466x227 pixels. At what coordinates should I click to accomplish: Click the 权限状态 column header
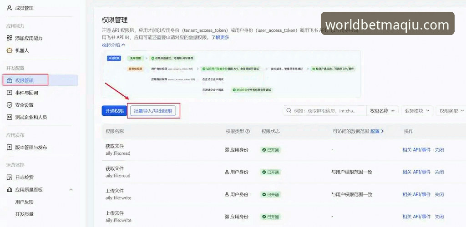[271, 131]
